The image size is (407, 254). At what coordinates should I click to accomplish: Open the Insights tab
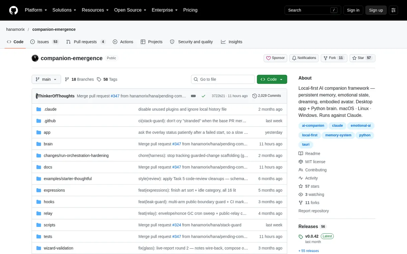click(x=232, y=42)
